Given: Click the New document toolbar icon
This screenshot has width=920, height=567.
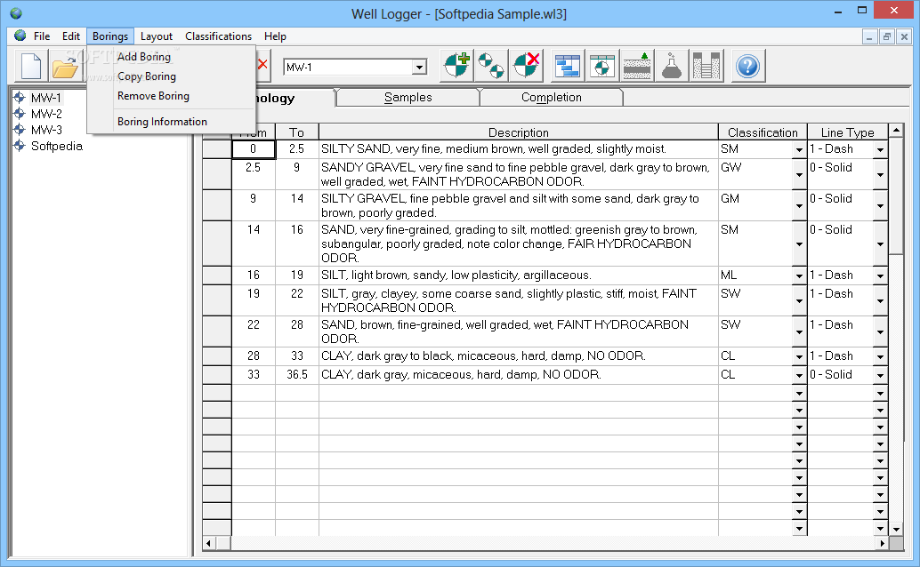Looking at the screenshot, I should [x=30, y=66].
